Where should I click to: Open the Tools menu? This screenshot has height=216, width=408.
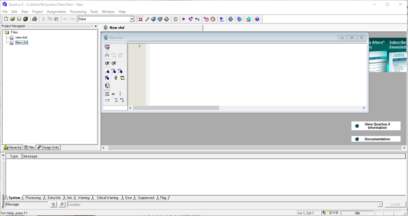94,12
